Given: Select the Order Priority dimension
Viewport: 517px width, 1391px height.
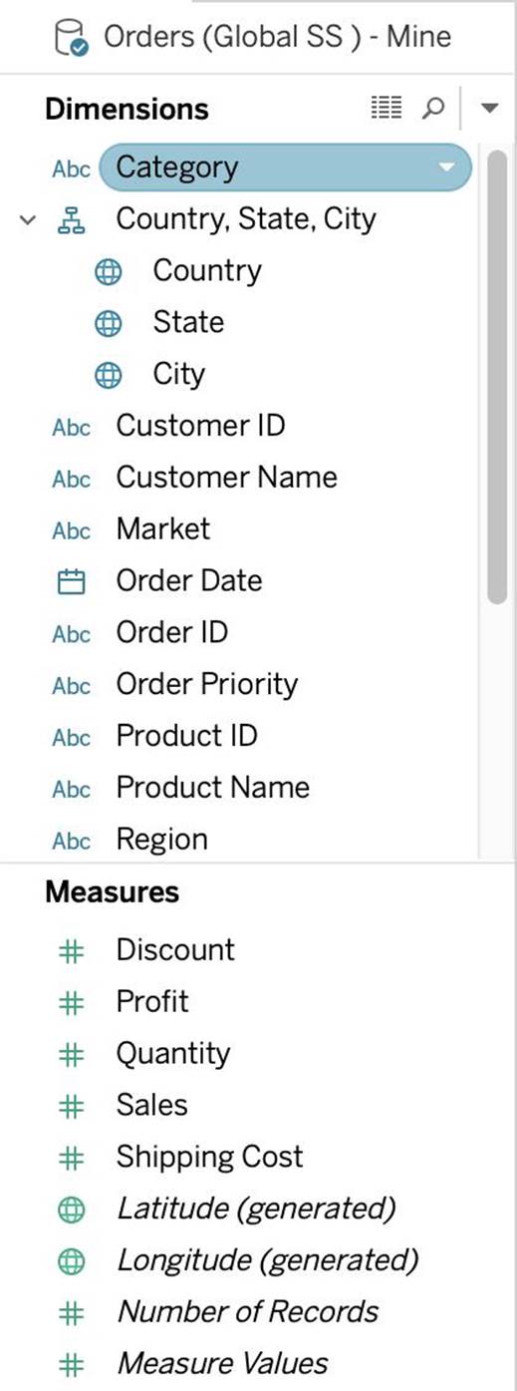Looking at the screenshot, I should click(x=207, y=685).
